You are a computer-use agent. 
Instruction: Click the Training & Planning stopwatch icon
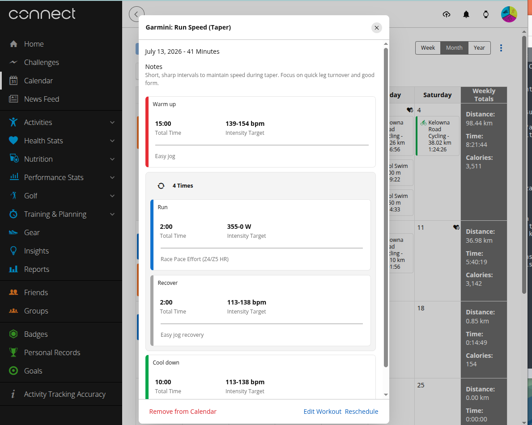(13, 214)
